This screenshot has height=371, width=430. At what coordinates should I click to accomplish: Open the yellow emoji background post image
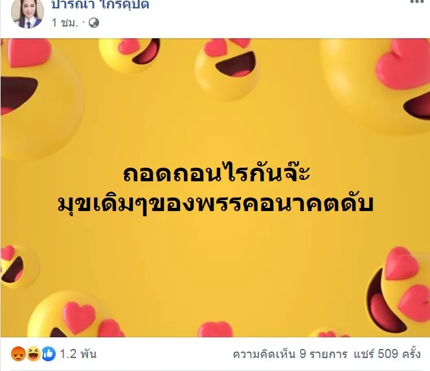pyautogui.click(x=215, y=188)
